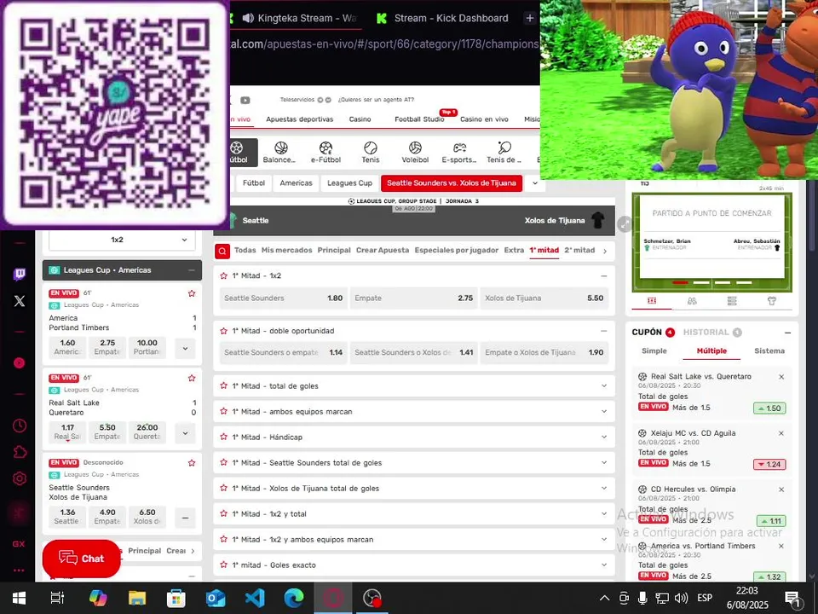The width and height of the screenshot is (818, 614).
Task: Expand more odds for America vs Portland Timbers
Action: 185,348
